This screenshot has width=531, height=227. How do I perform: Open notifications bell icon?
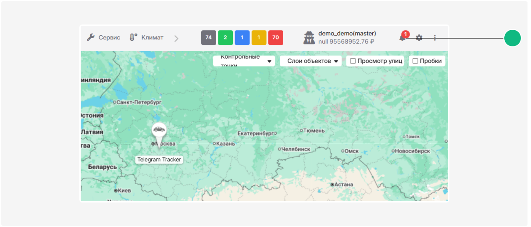point(403,38)
